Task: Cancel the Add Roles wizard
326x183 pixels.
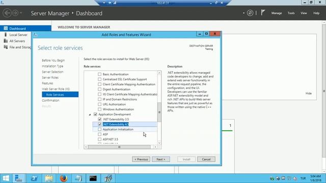Action: 206,159
